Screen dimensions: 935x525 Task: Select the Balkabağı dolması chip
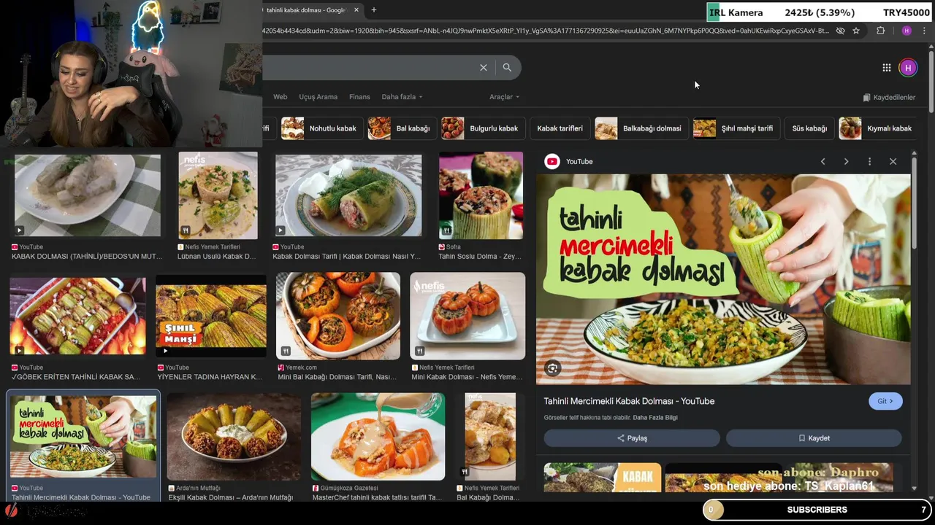coord(641,128)
